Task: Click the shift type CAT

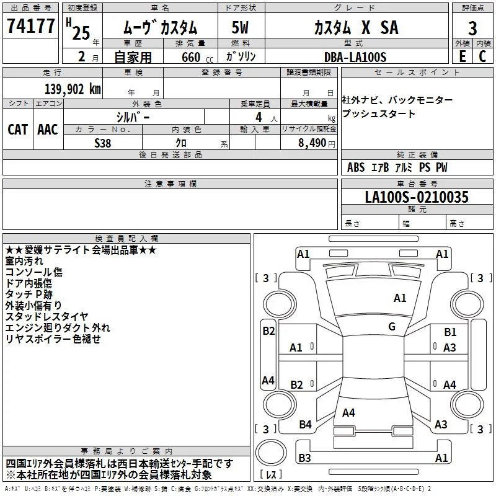Action: (x=18, y=130)
